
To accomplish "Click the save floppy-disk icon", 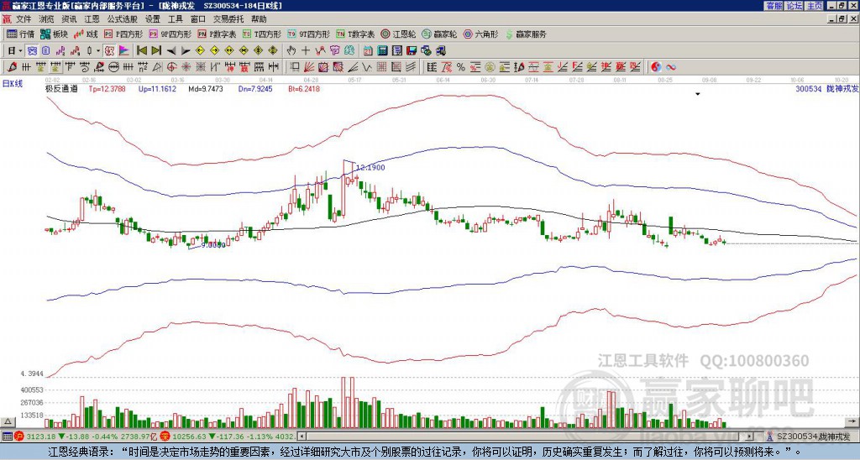I will [x=412, y=51].
